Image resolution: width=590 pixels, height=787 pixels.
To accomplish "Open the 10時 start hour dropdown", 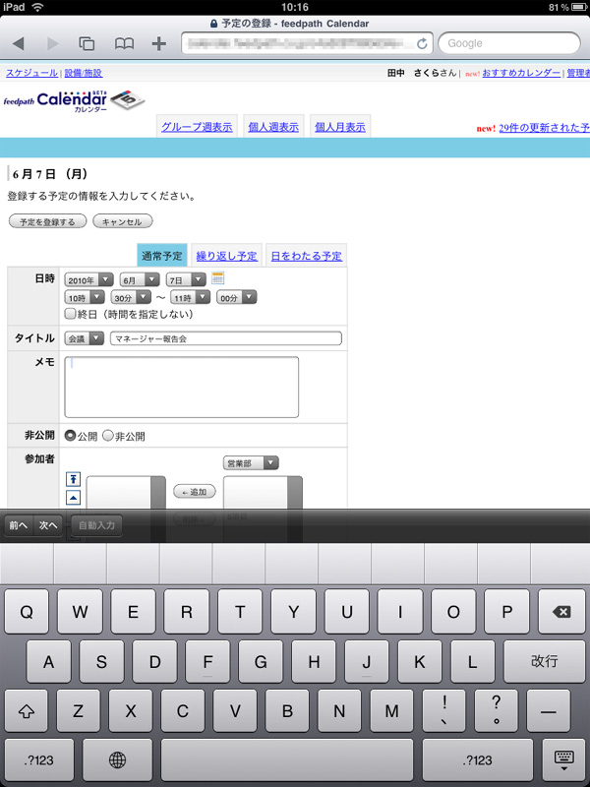I will [85, 298].
